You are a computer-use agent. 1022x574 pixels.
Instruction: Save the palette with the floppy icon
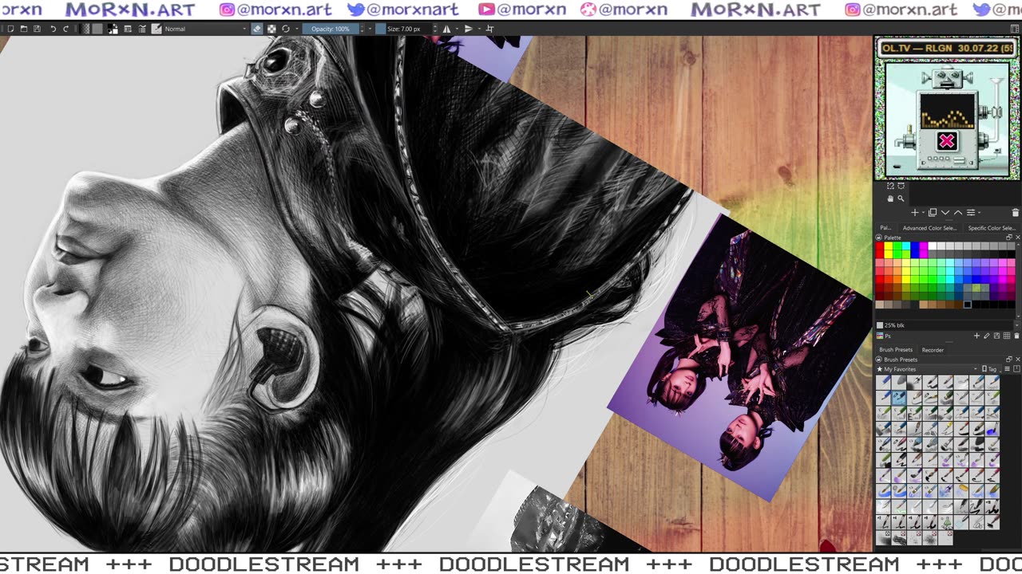[996, 336]
